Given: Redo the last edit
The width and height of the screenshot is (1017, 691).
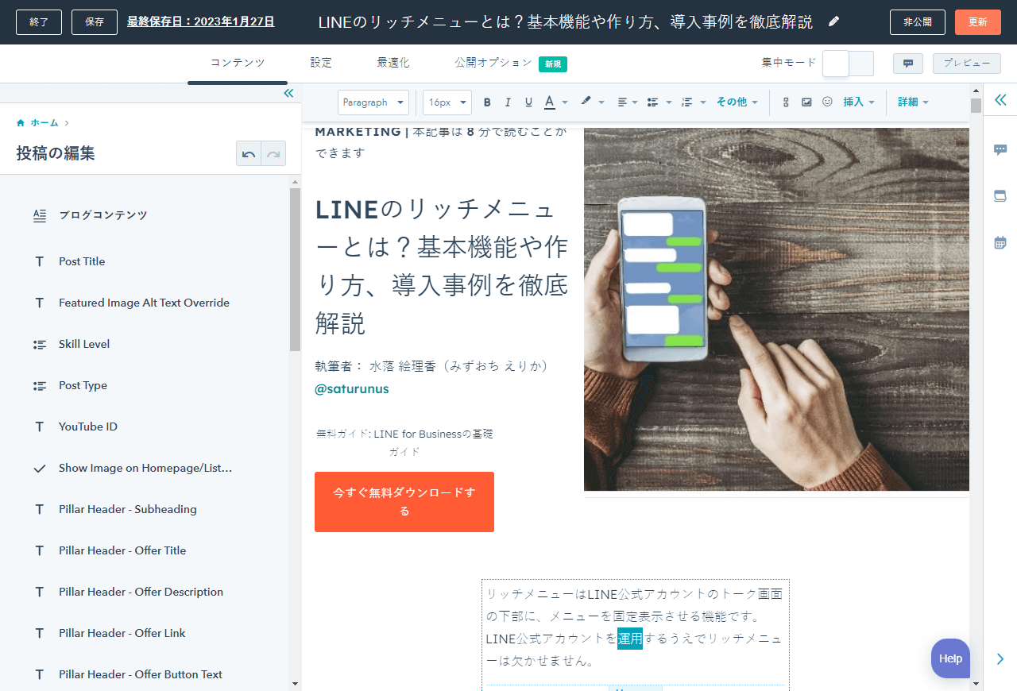Looking at the screenshot, I should pyautogui.click(x=273, y=153).
